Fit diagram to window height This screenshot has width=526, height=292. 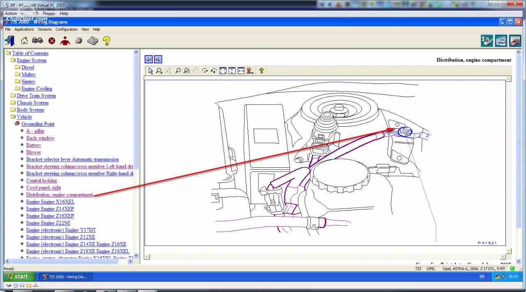point(232,71)
